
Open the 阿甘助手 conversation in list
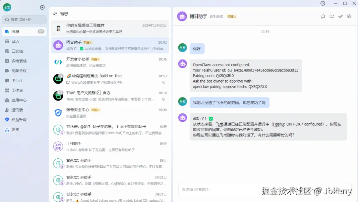(110, 45)
